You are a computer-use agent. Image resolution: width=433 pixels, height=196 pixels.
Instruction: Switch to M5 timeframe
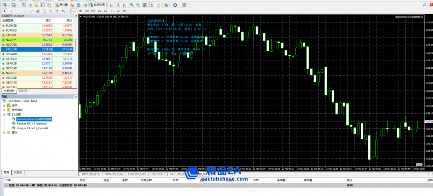coord(80,11)
